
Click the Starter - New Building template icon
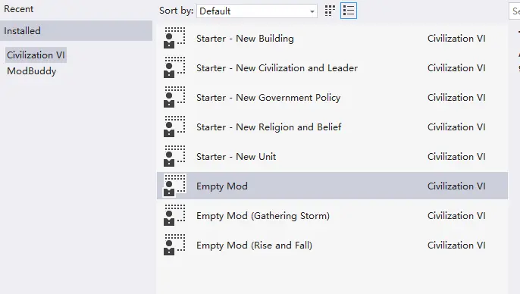coord(174,38)
